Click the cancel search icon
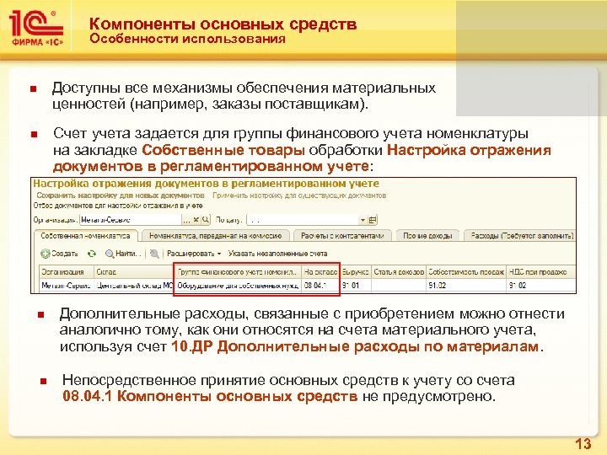Screen dimensions: 607x455 [154, 254]
